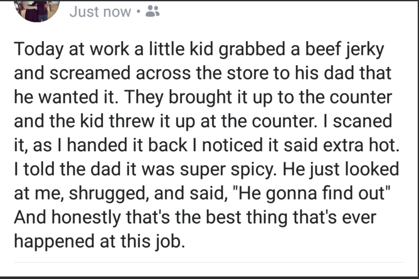The width and height of the screenshot is (419, 279).
Task: Click the dot separator after timestamp
Action: pyautogui.click(x=138, y=12)
